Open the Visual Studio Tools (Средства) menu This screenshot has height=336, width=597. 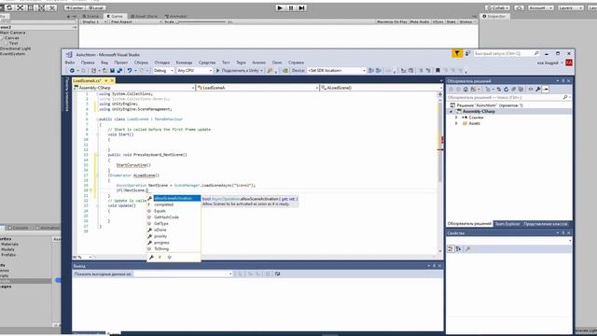tap(207, 63)
